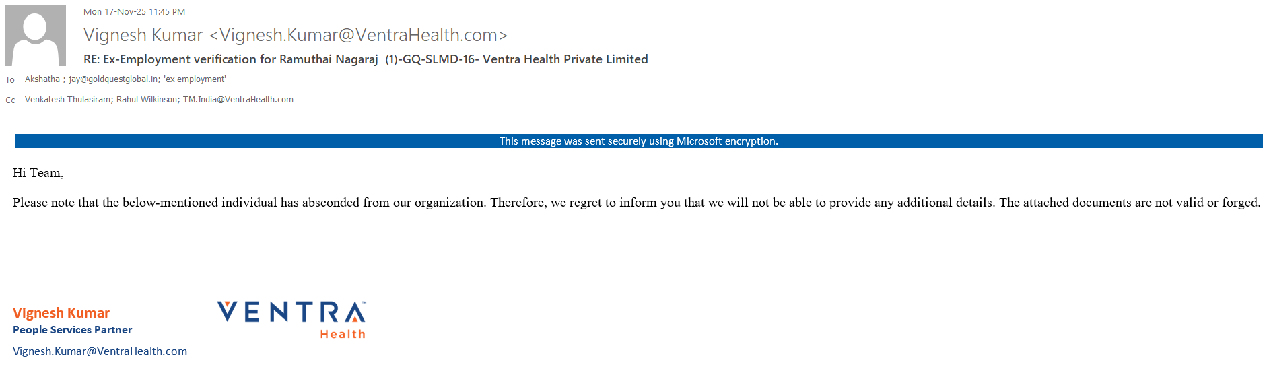This screenshot has width=1269, height=369.
Task: Open the Vignesh.Kumar@VentraHealth.com signature email link
Action: click(100, 351)
